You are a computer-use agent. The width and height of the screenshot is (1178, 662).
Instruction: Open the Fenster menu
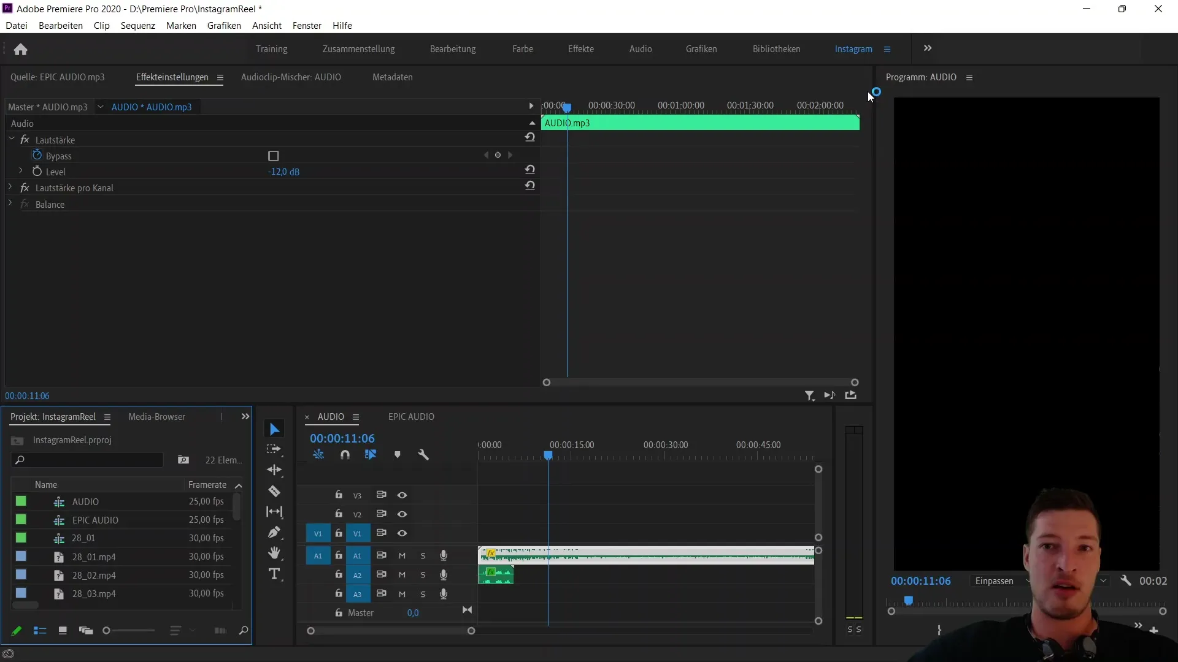click(307, 26)
